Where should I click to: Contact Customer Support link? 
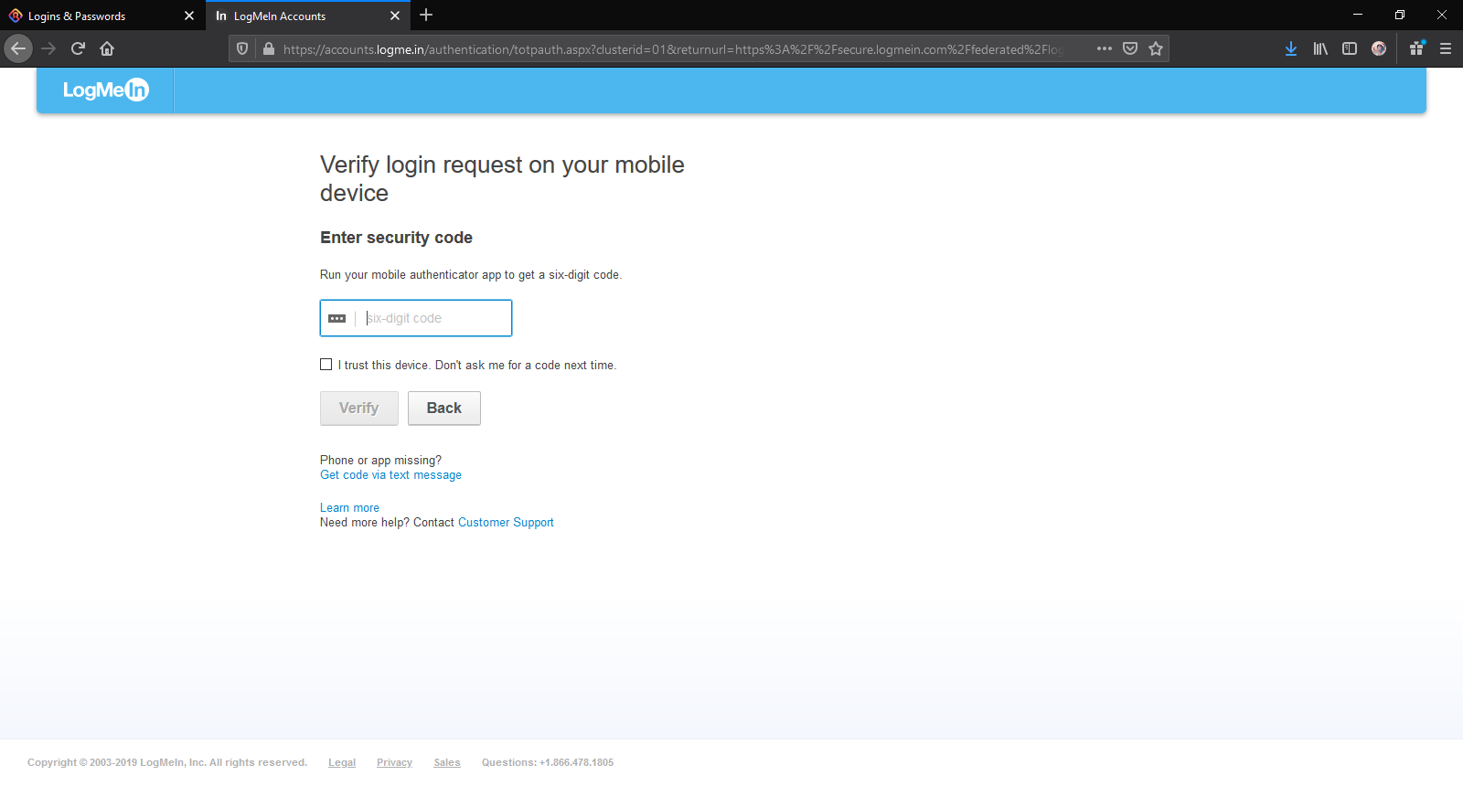tap(506, 523)
